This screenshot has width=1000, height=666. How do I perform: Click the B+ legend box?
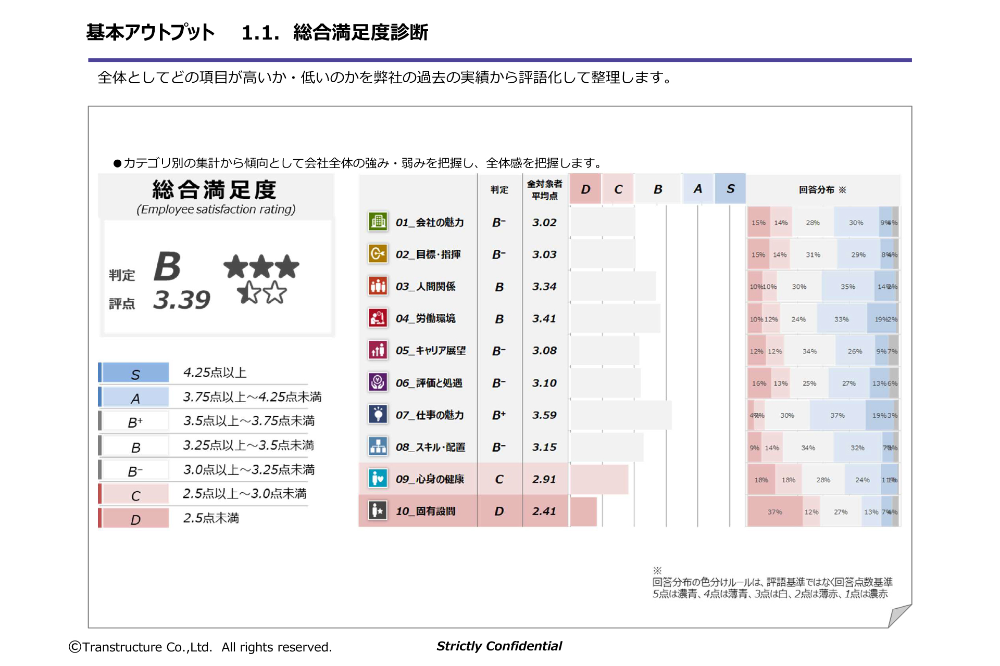point(135,421)
